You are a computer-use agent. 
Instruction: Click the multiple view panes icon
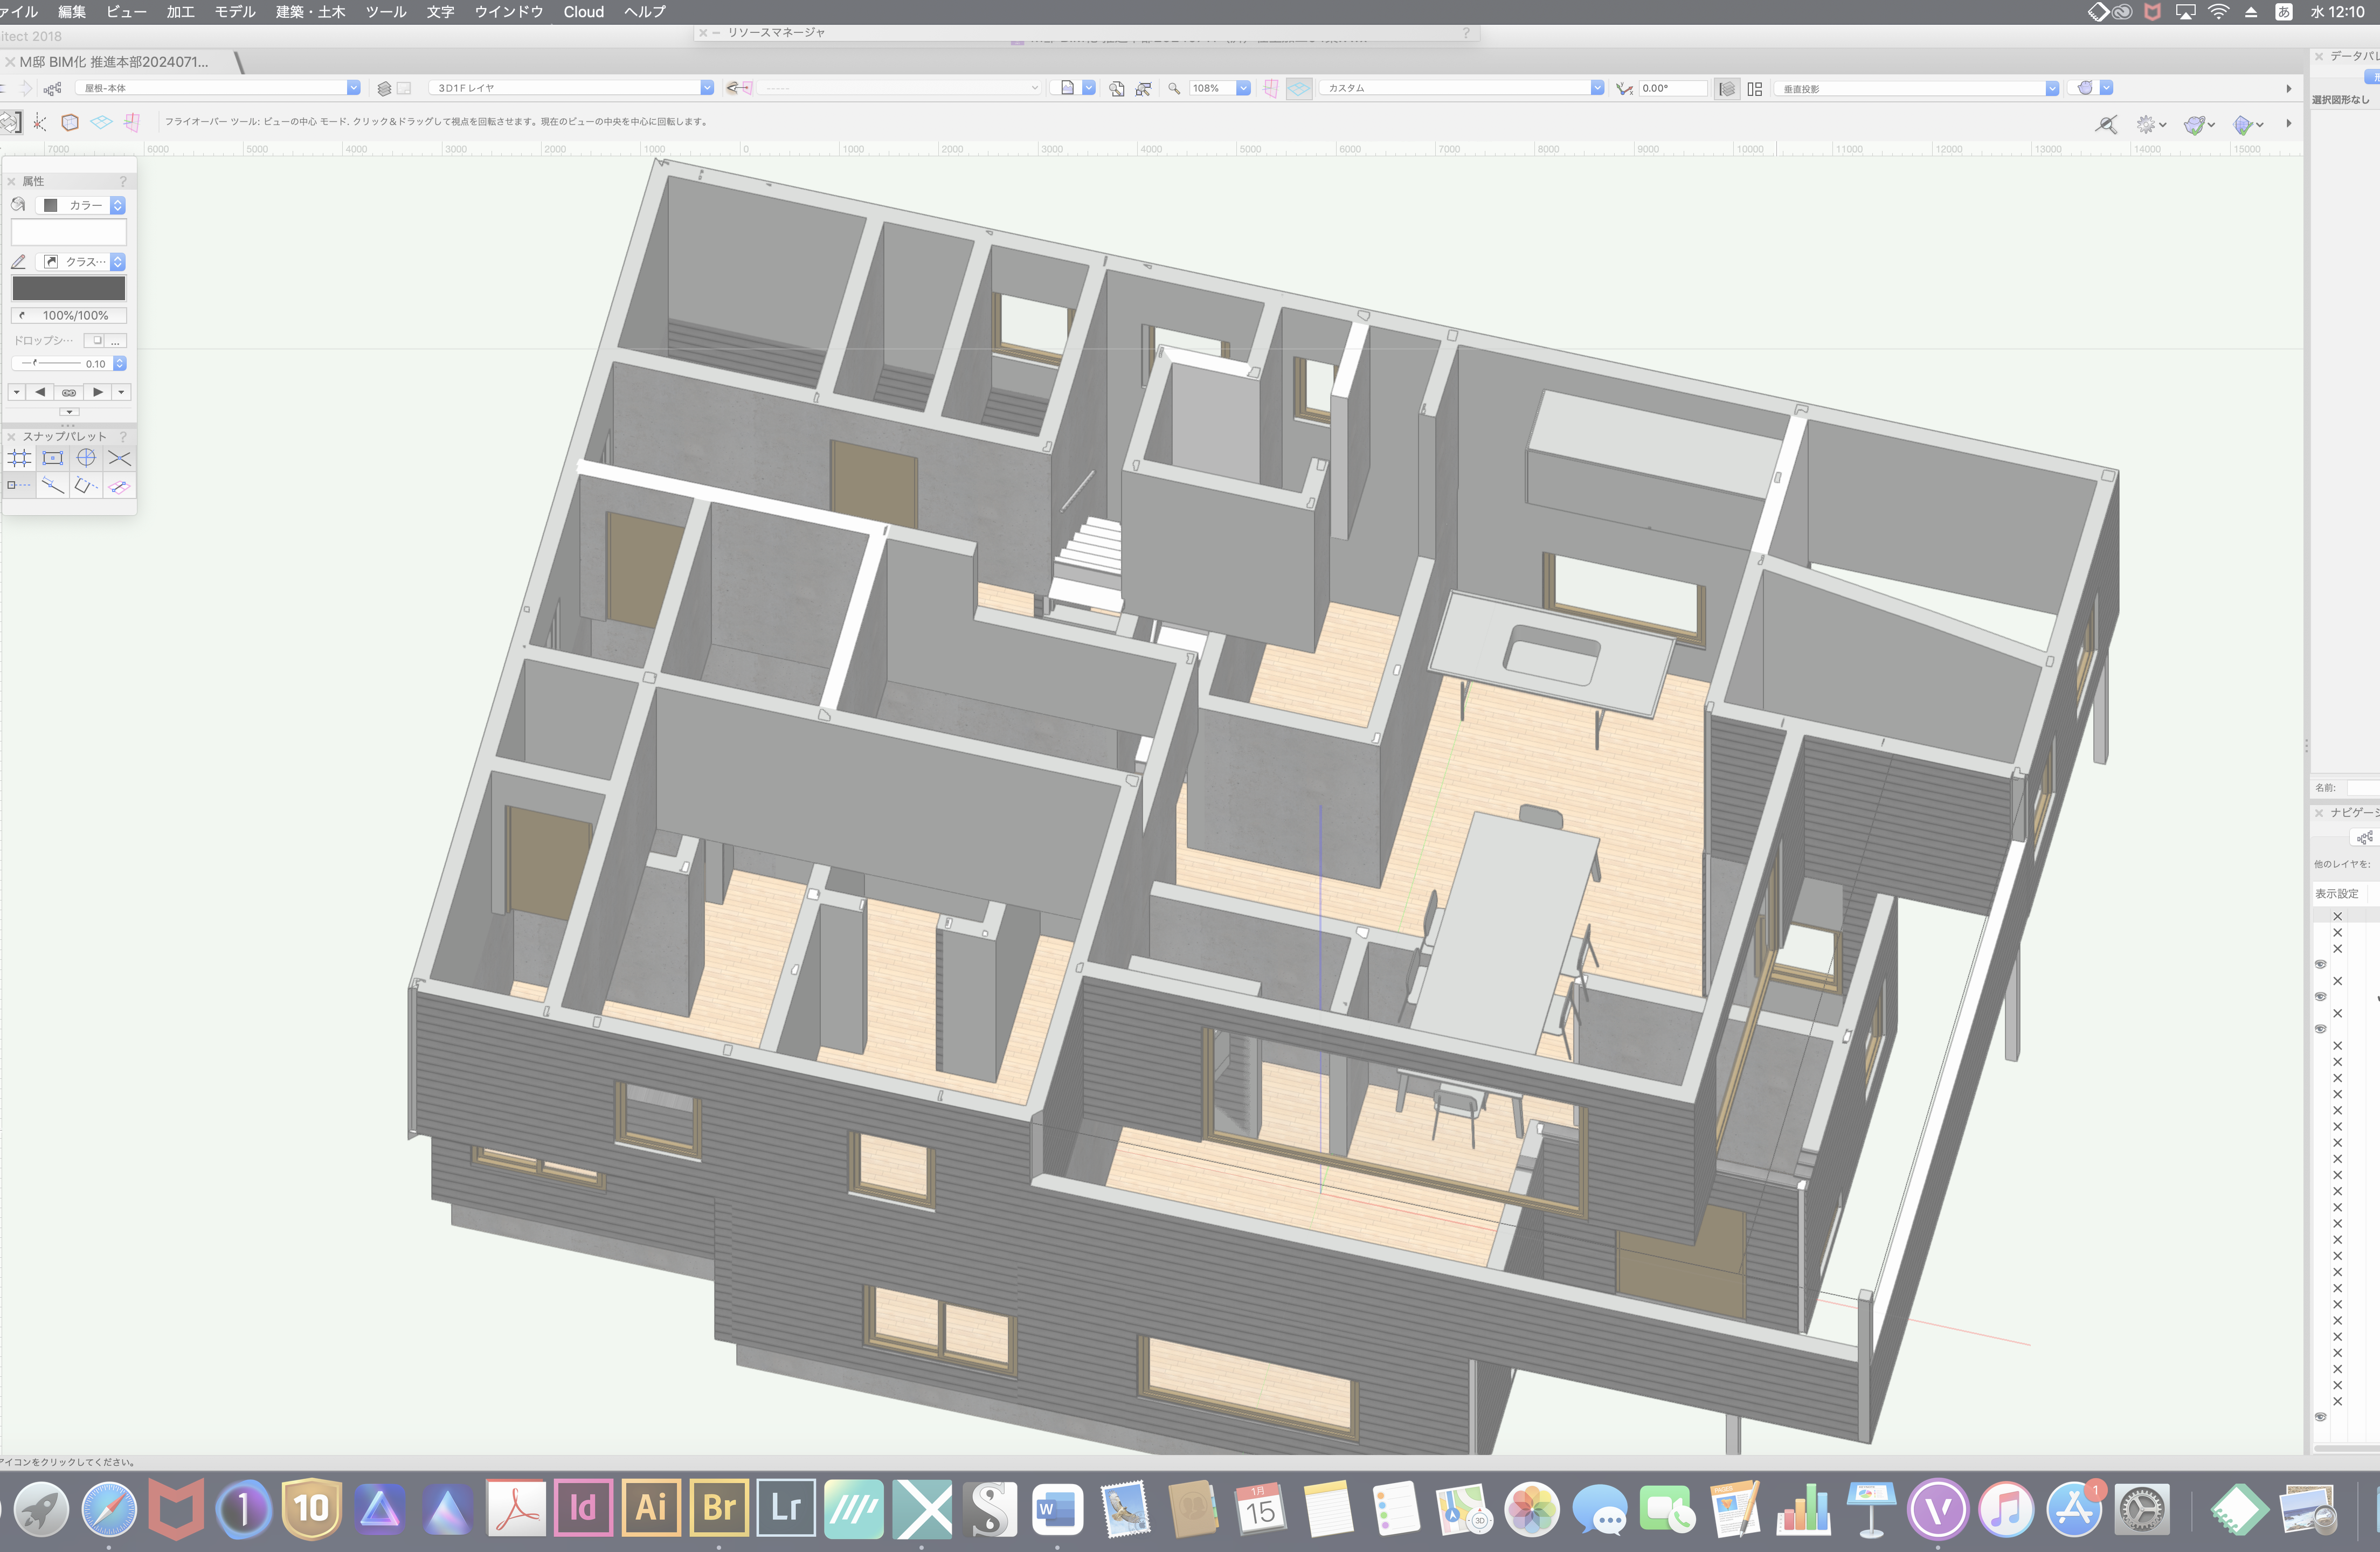[x=1755, y=88]
